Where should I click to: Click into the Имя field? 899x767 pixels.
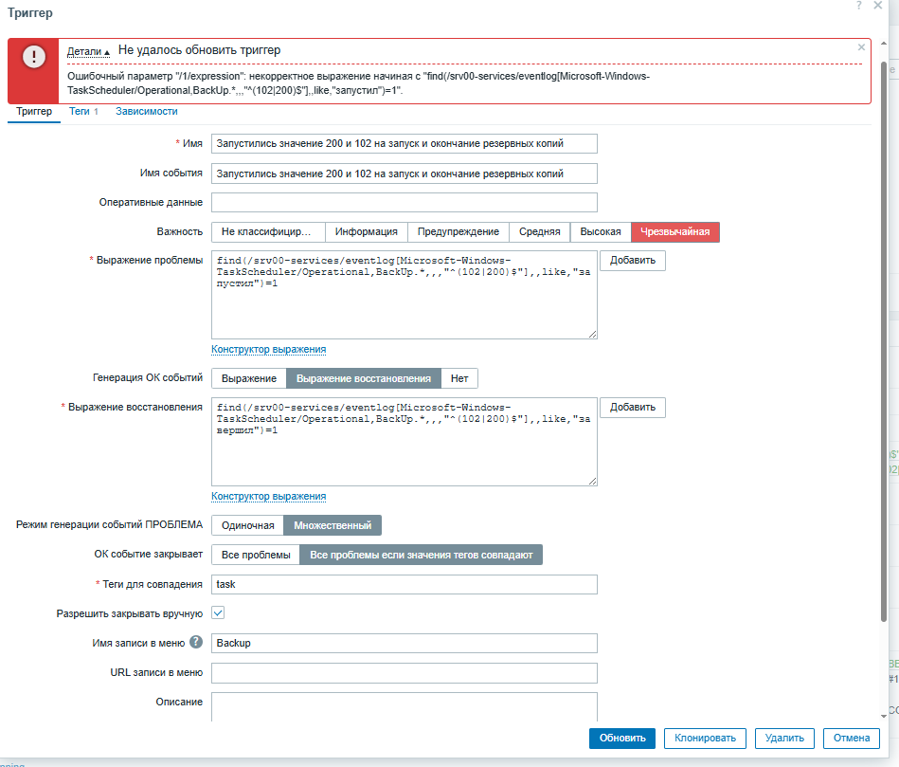point(405,143)
